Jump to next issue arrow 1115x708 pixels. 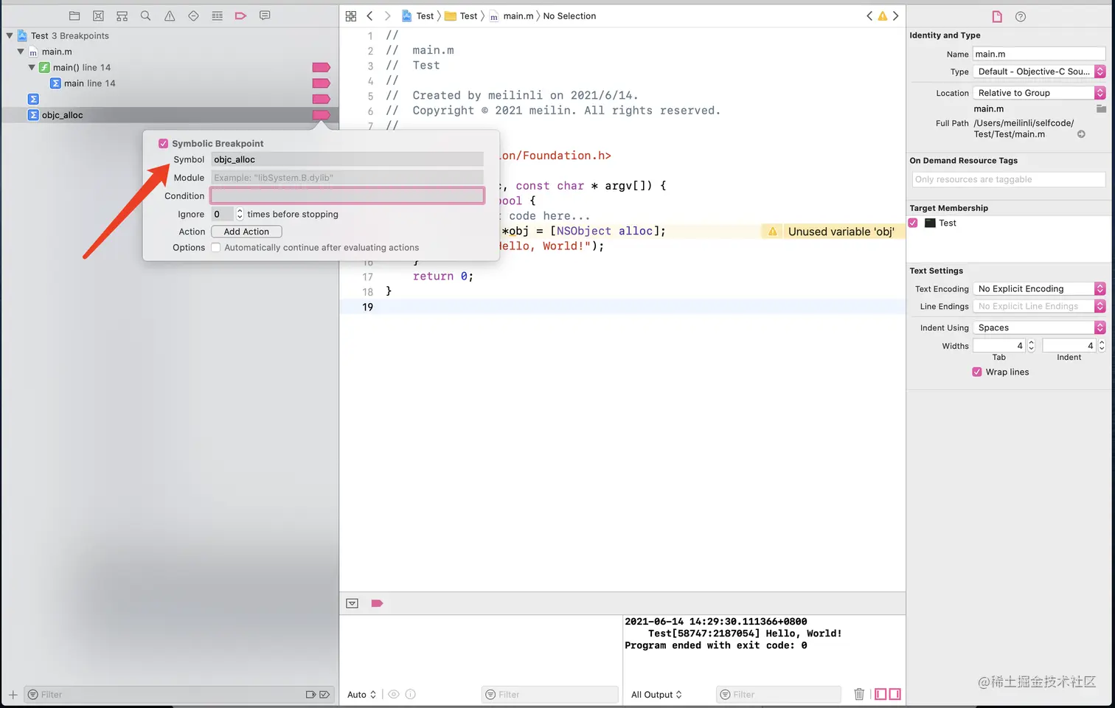896,15
